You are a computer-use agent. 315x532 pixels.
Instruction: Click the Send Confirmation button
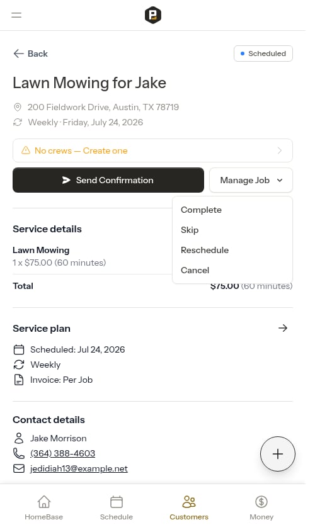(108, 180)
